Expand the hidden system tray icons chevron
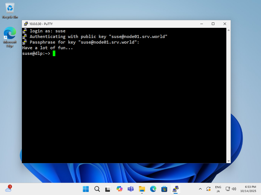 (200, 189)
